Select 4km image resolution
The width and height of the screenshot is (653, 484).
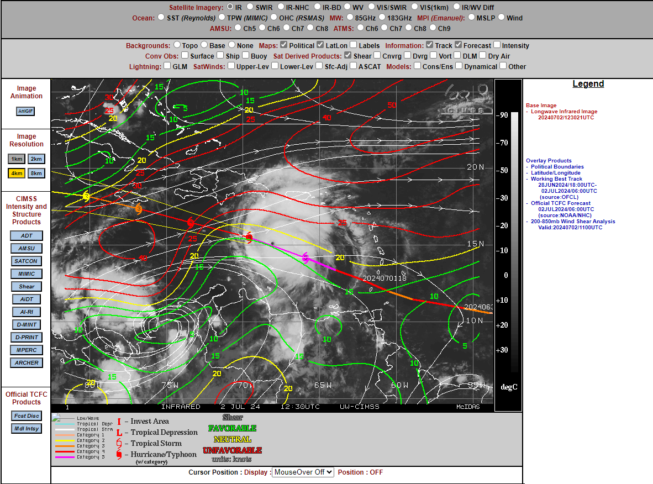[x=17, y=173]
